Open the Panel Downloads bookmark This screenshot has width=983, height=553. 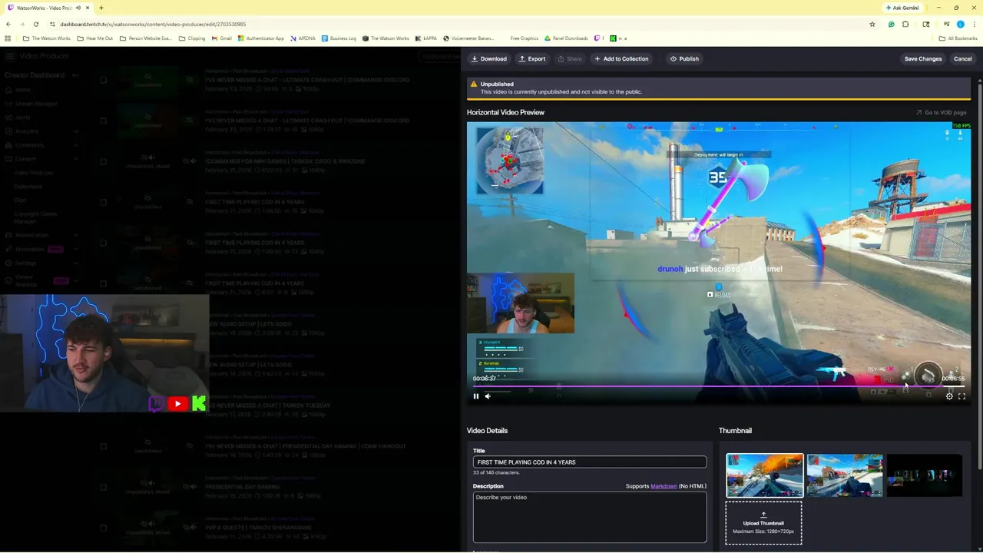[566, 38]
